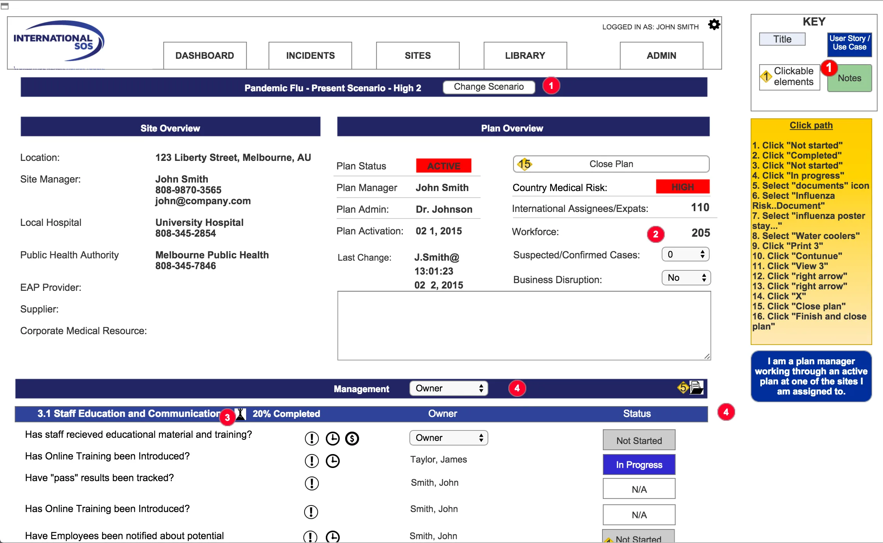The height and width of the screenshot is (543, 883).
Task: Click exclamation icon for "pass" results row
Action: pos(311,483)
